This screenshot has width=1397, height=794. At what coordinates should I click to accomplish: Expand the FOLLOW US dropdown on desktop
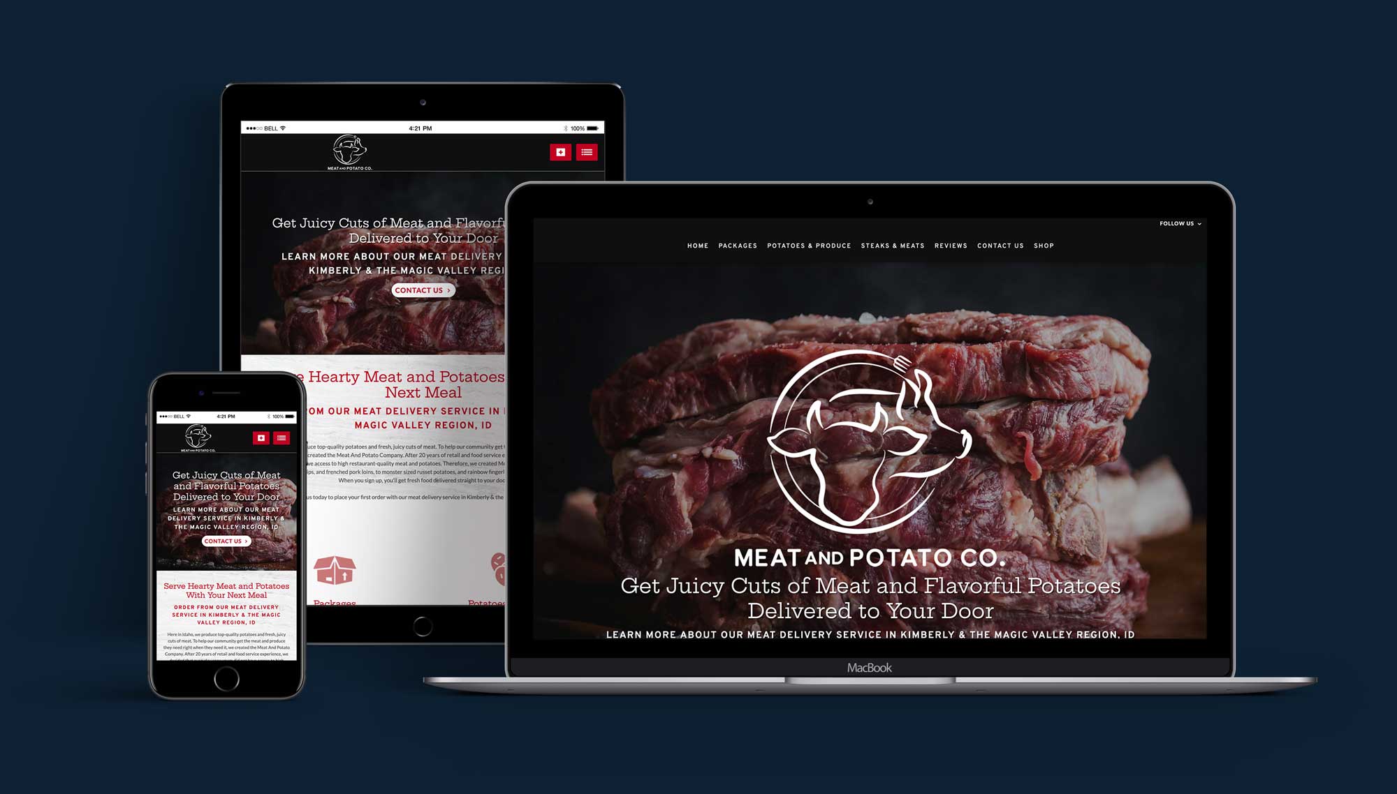pos(1180,223)
